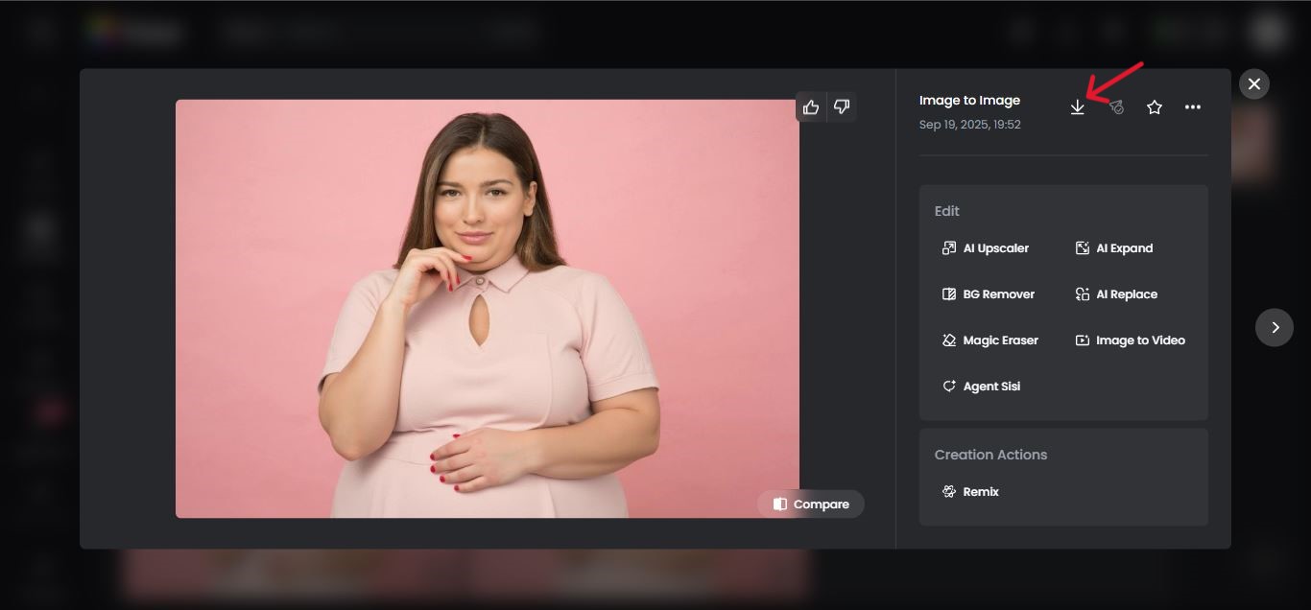The height and width of the screenshot is (610, 1311).
Task: Give the image a thumbs up
Action: [811, 106]
